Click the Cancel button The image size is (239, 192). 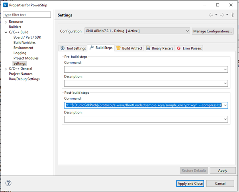click(x=220, y=183)
